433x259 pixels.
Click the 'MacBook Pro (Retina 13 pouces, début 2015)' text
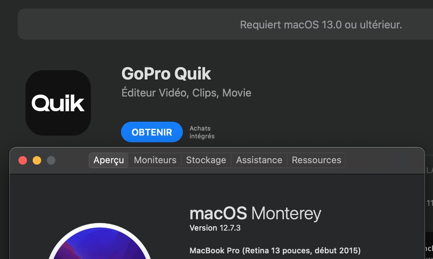pos(275,251)
